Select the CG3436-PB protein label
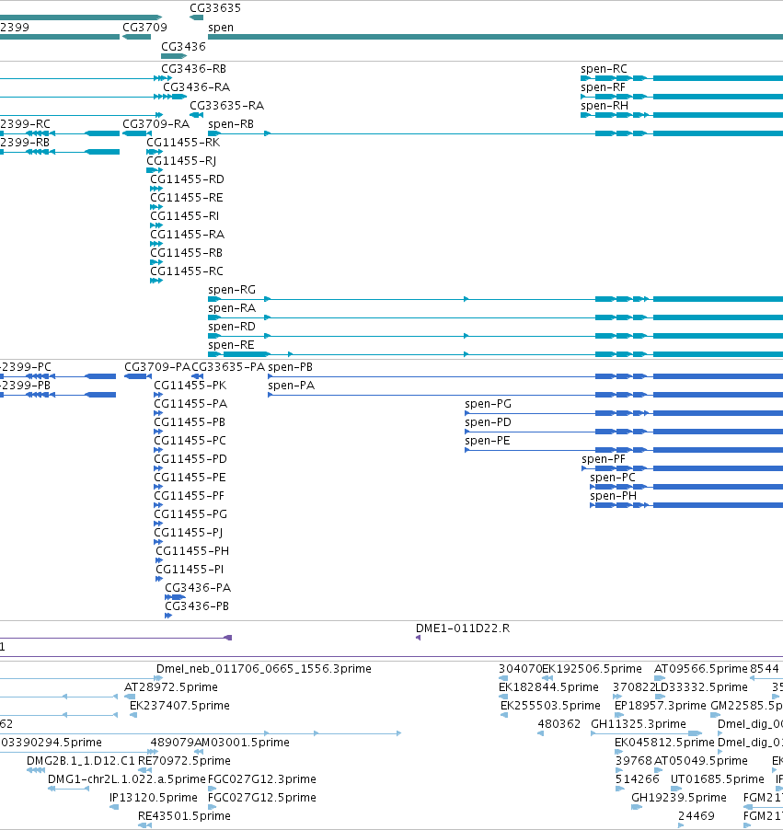Image resolution: width=783 pixels, height=830 pixels. point(197,606)
